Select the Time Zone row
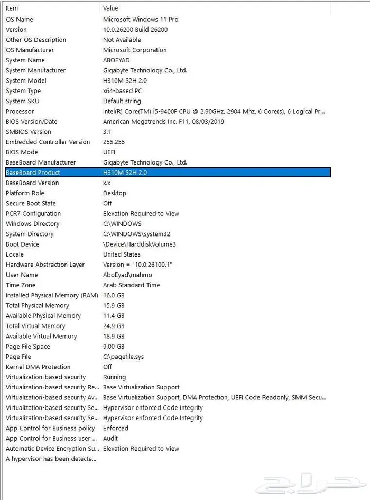The height and width of the screenshot is (500, 370). pos(168,285)
